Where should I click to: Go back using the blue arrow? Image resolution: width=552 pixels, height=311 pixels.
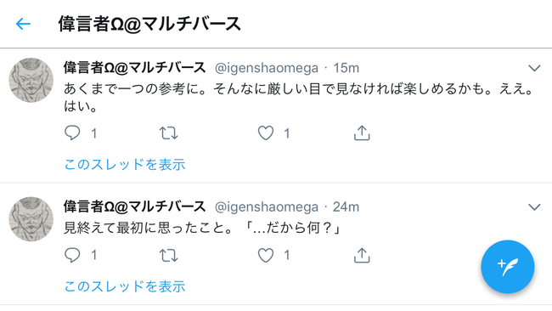pyautogui.click(x=23, y=24)
